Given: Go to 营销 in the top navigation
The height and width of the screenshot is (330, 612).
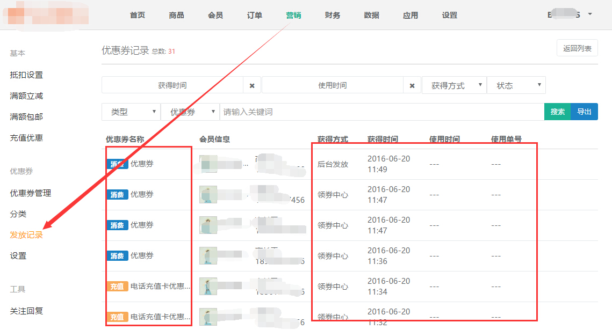Looking at the screenshot, I should click(293, 15).
